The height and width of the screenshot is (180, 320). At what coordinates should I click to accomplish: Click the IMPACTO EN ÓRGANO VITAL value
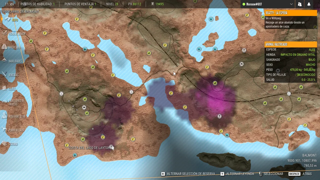(x=298, y=54)
